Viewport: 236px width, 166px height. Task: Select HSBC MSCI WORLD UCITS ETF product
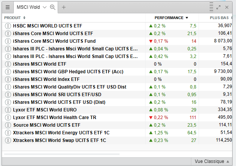click(x=48, y=26)
